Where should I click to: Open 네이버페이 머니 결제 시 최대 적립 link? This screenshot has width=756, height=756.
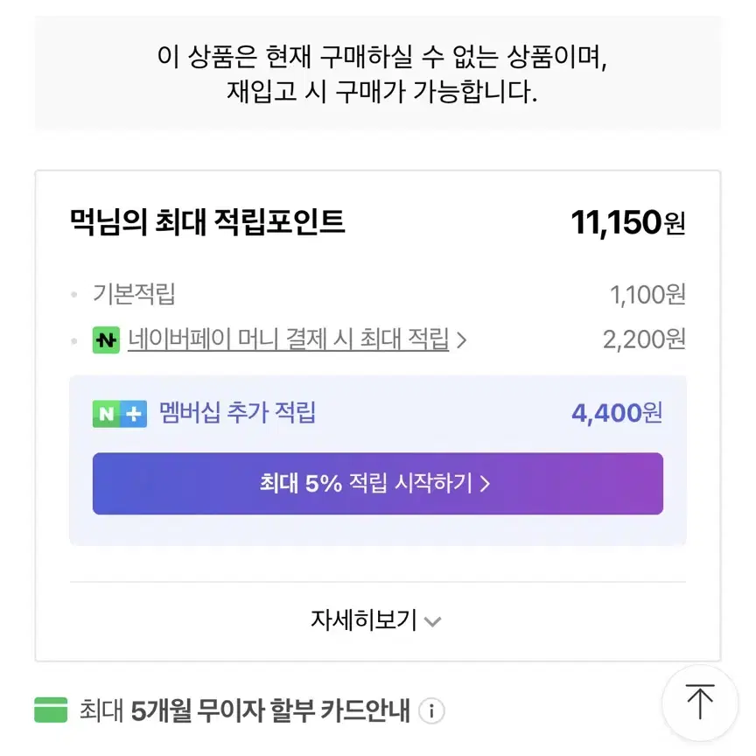[289, 339]
